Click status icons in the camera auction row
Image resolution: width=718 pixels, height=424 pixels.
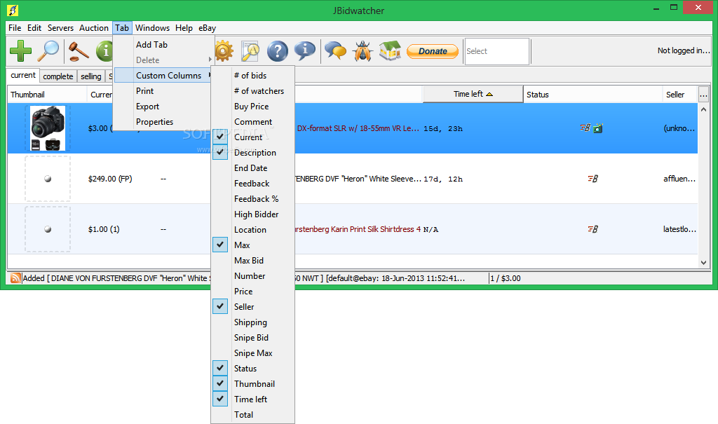point(591,128)
